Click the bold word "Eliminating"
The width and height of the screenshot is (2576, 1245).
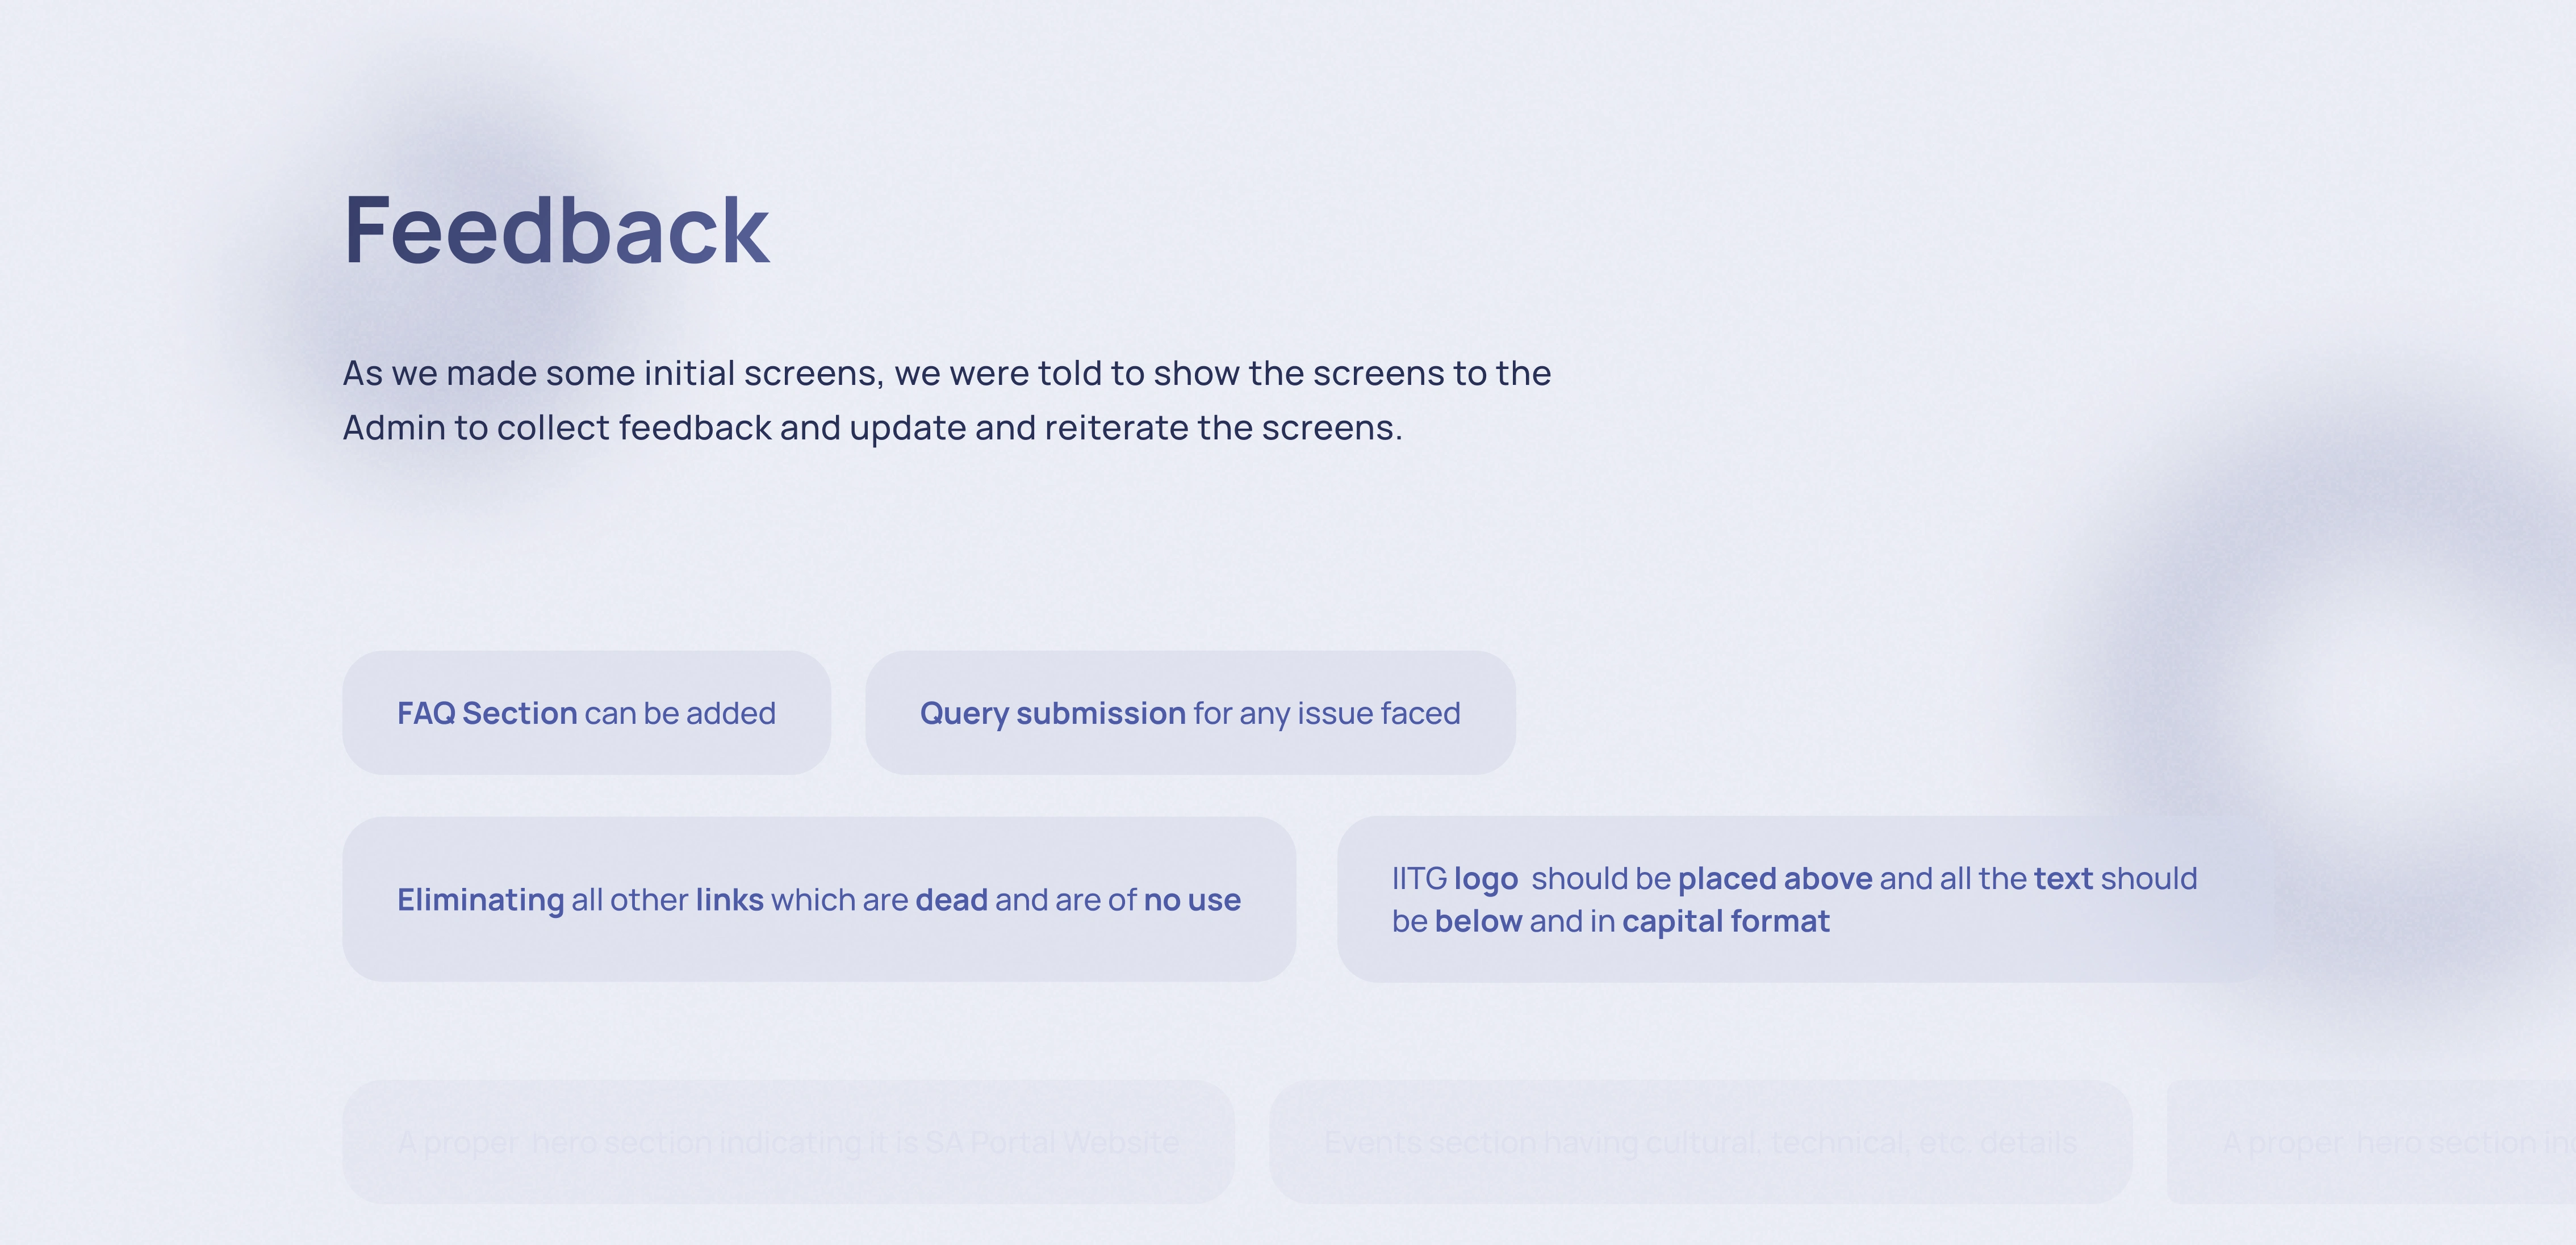click(480, 900)
